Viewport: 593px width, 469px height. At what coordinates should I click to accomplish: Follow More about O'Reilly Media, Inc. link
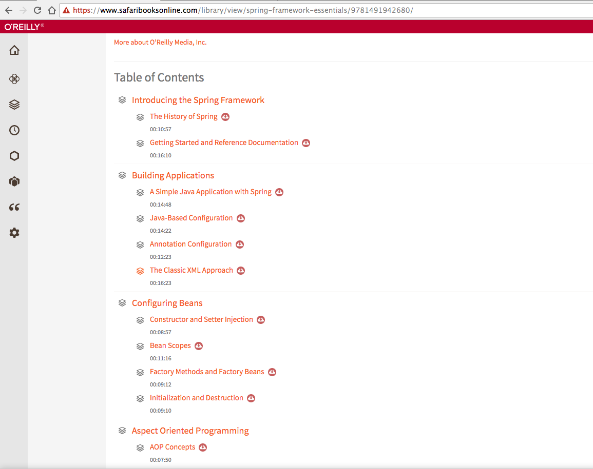(160, 43)
